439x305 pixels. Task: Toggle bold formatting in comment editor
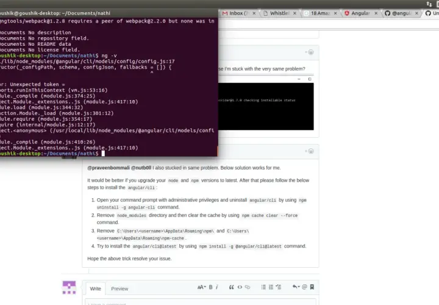click(210, 287)
